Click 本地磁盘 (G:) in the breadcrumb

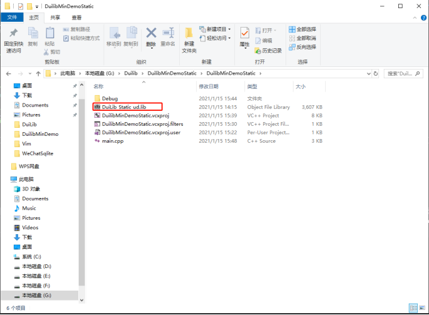pos(100,73)
